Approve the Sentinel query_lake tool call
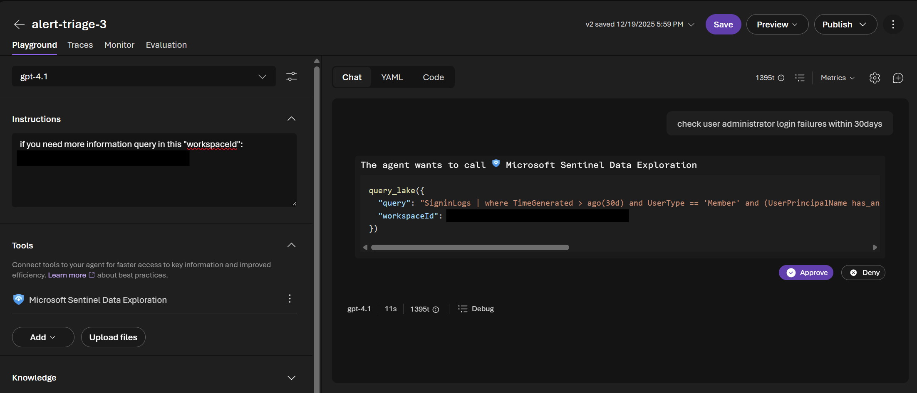 (806, 273)
